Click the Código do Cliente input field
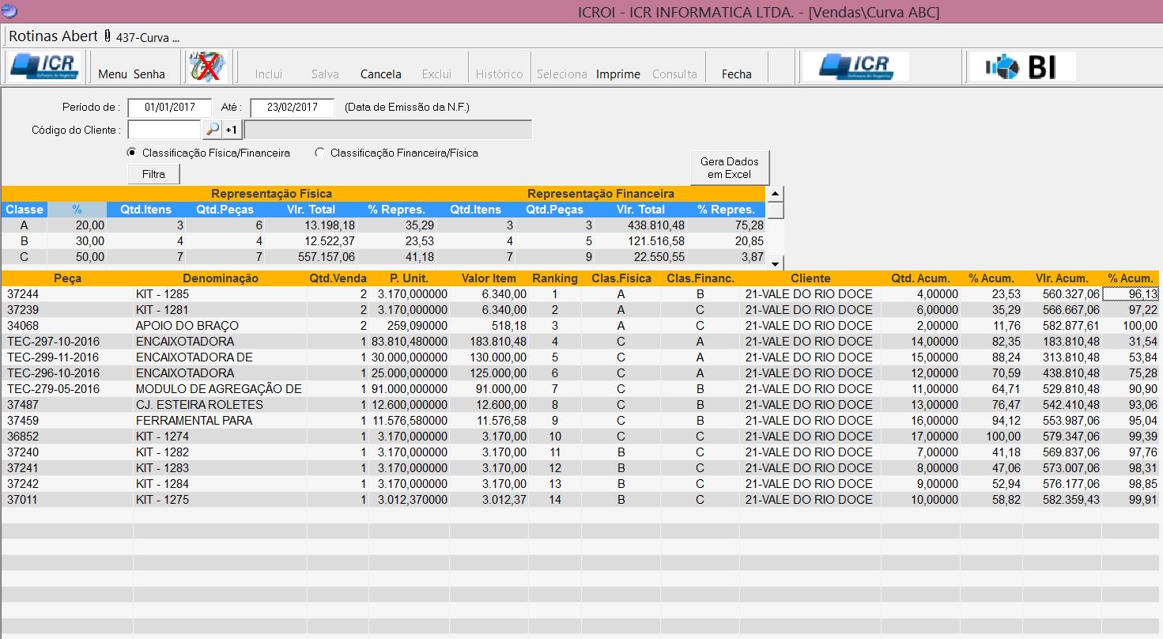 pos(164,130)
